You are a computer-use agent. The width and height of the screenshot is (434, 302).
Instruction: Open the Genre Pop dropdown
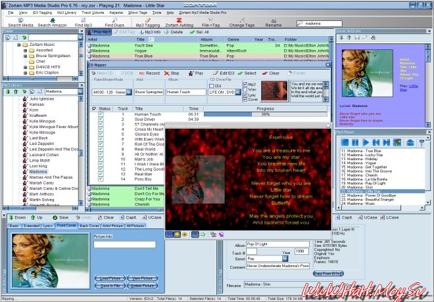[285, 259]
